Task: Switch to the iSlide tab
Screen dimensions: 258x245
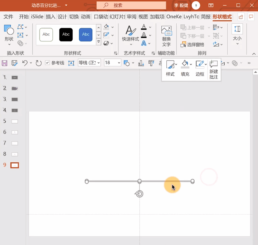Action: [x=37, y=17]
